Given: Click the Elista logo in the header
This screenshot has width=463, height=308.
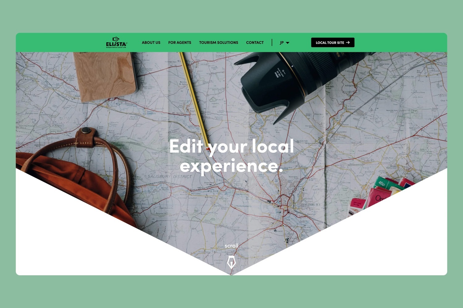Looking at the screenshot, I should pos(116,43).
